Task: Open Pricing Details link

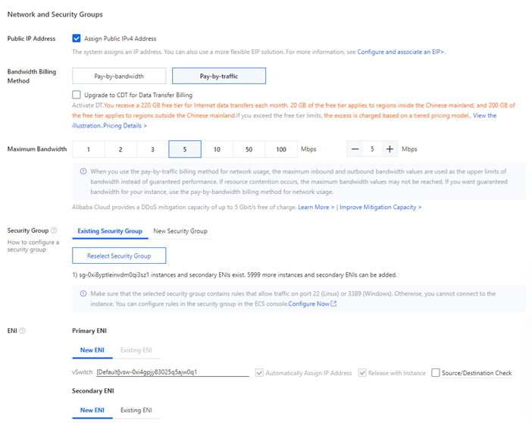Action: coord(125,126)
